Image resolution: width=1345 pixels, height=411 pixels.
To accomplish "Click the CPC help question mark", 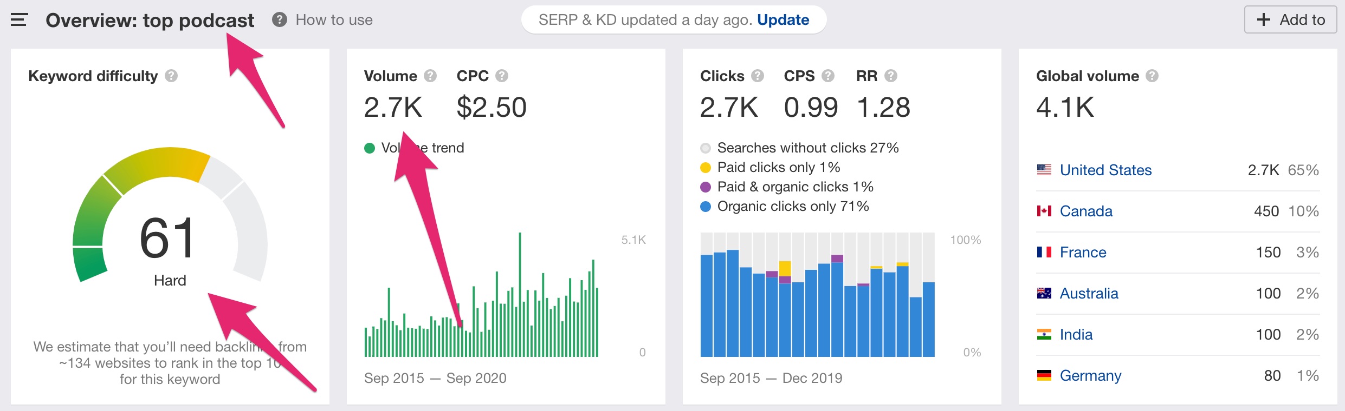I will [x=502, y=76].
